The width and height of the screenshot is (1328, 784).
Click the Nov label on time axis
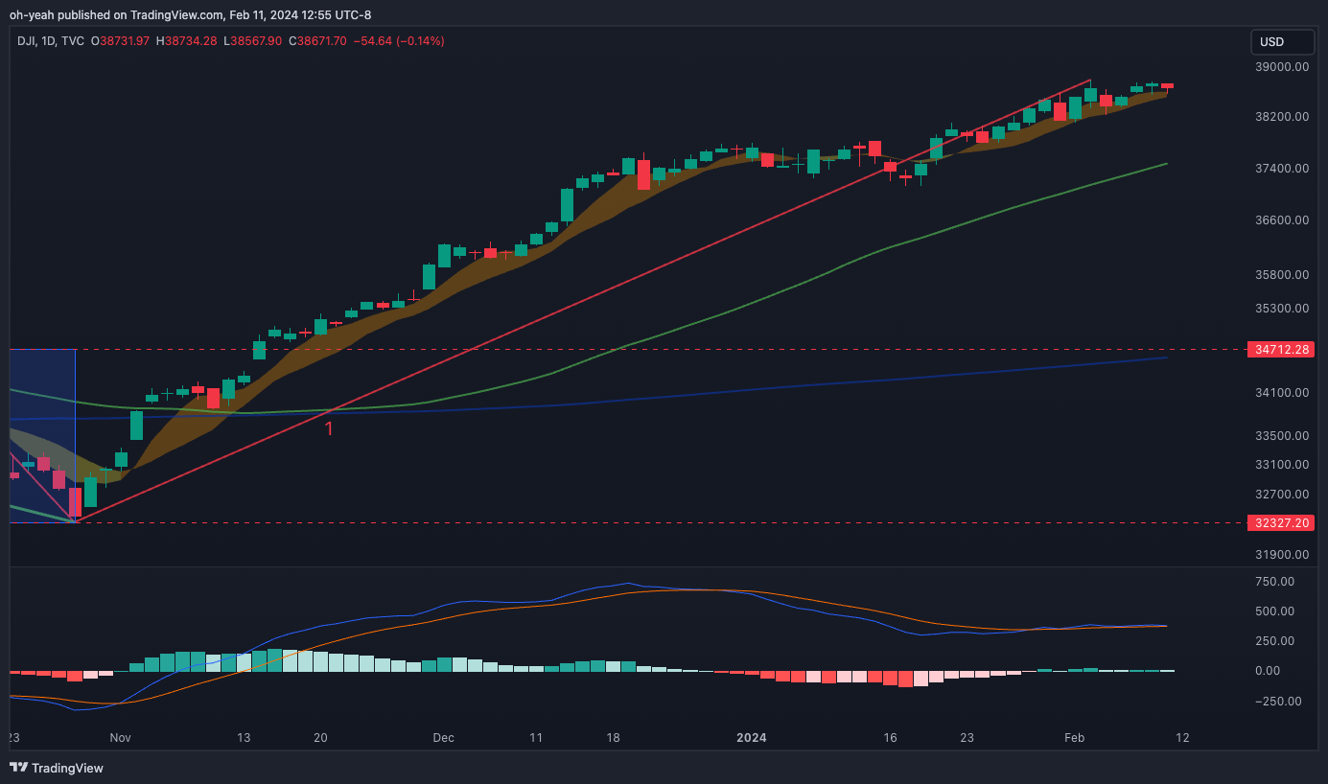120,738
